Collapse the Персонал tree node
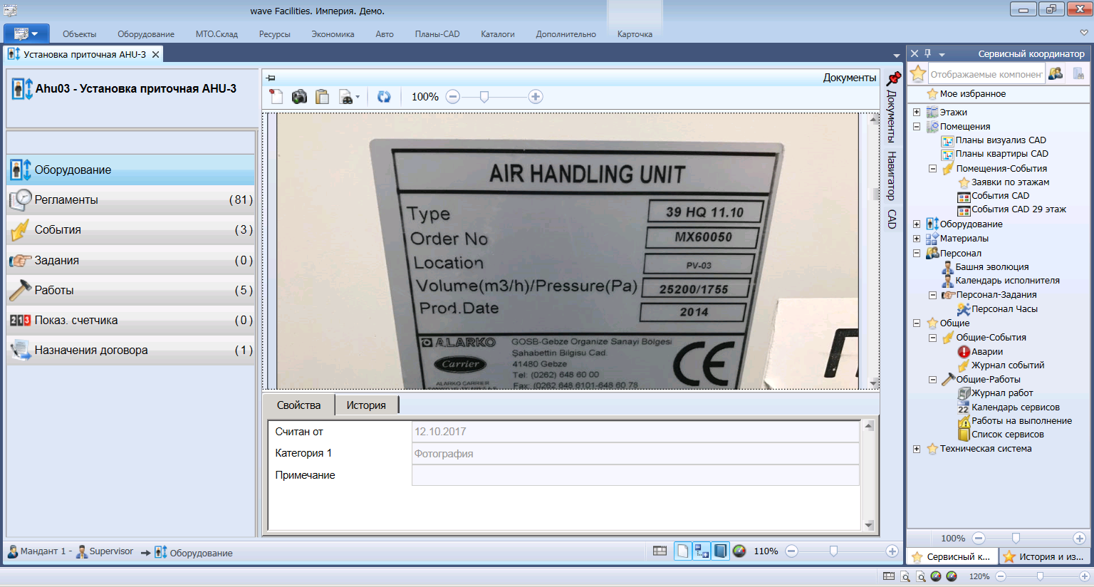The image size is (1094, 587). click(917, 253)
